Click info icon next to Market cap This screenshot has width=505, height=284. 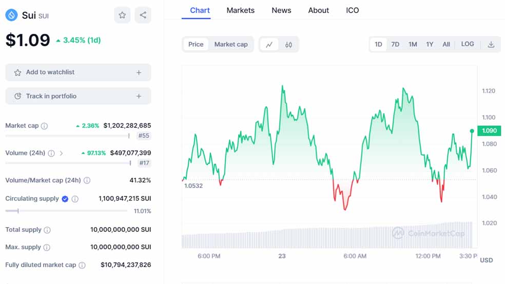click(44, 126)
